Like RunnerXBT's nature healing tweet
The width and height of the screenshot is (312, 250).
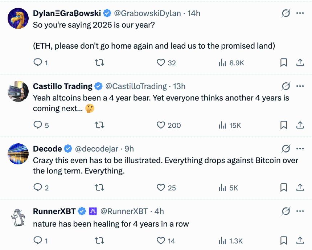[161, 240]
